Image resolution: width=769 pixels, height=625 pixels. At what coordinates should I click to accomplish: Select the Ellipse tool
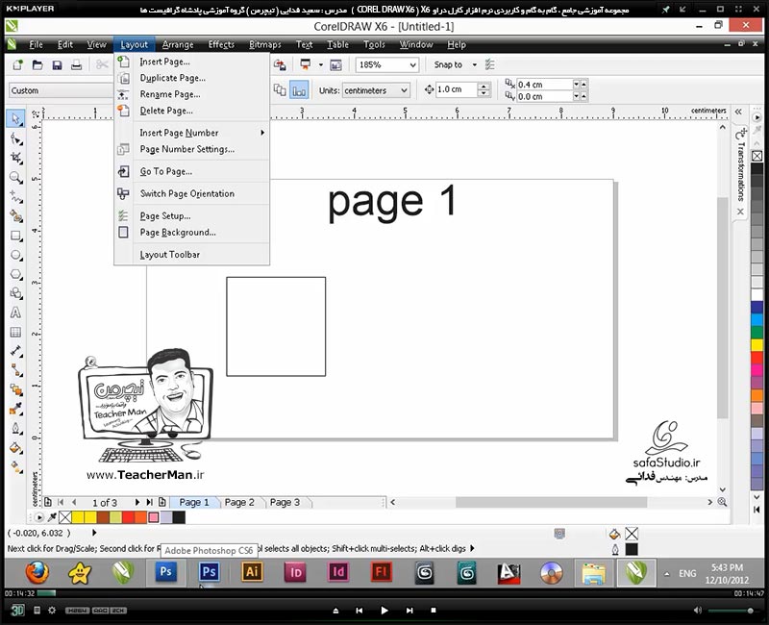(15, 255)
